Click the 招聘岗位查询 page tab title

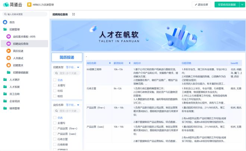(x=60, y=14)
